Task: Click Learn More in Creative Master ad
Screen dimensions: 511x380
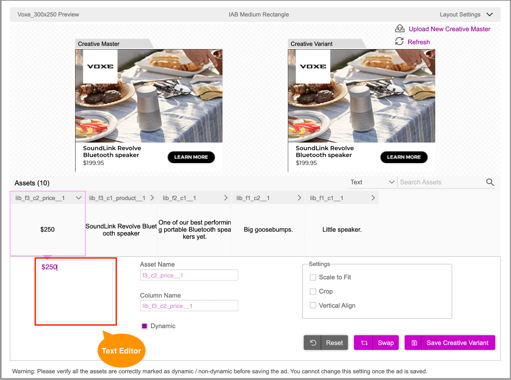Action: [x=191, y=157]
